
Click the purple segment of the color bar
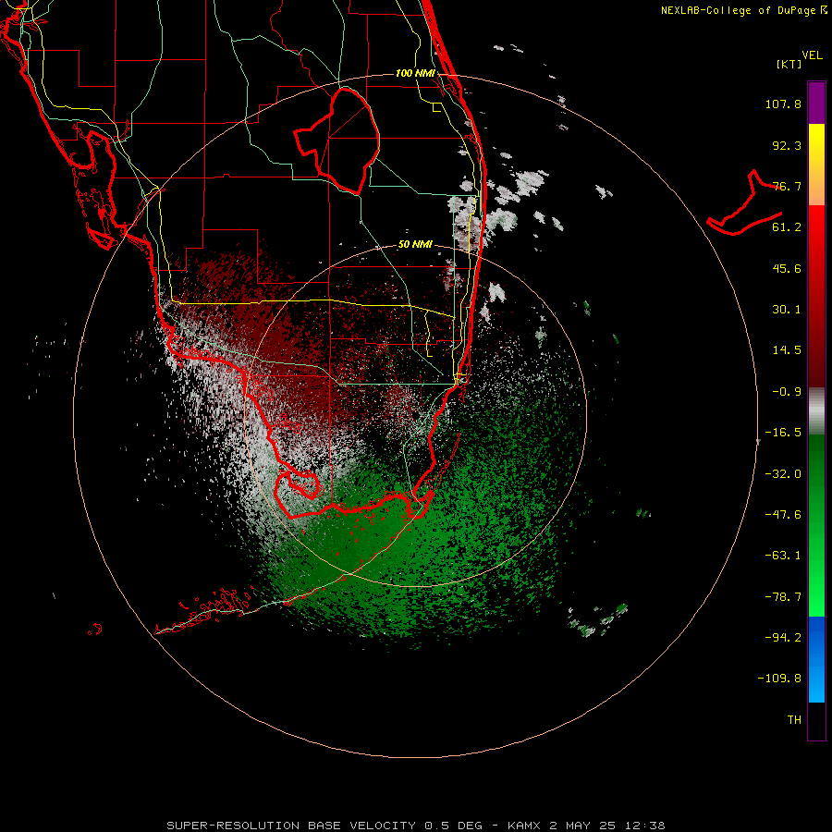pyautogui.click(x=816, y=103)
